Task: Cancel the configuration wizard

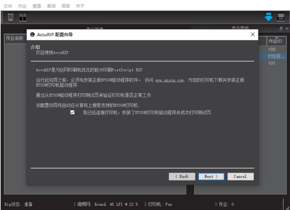Action: pos(240,176)
